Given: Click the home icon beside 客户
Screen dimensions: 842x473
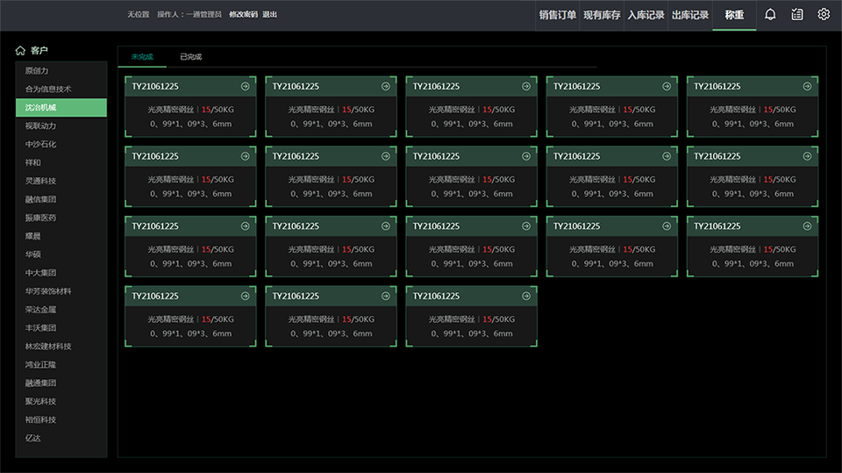Looking at the screenshot, I should click(x=20, y=51).
